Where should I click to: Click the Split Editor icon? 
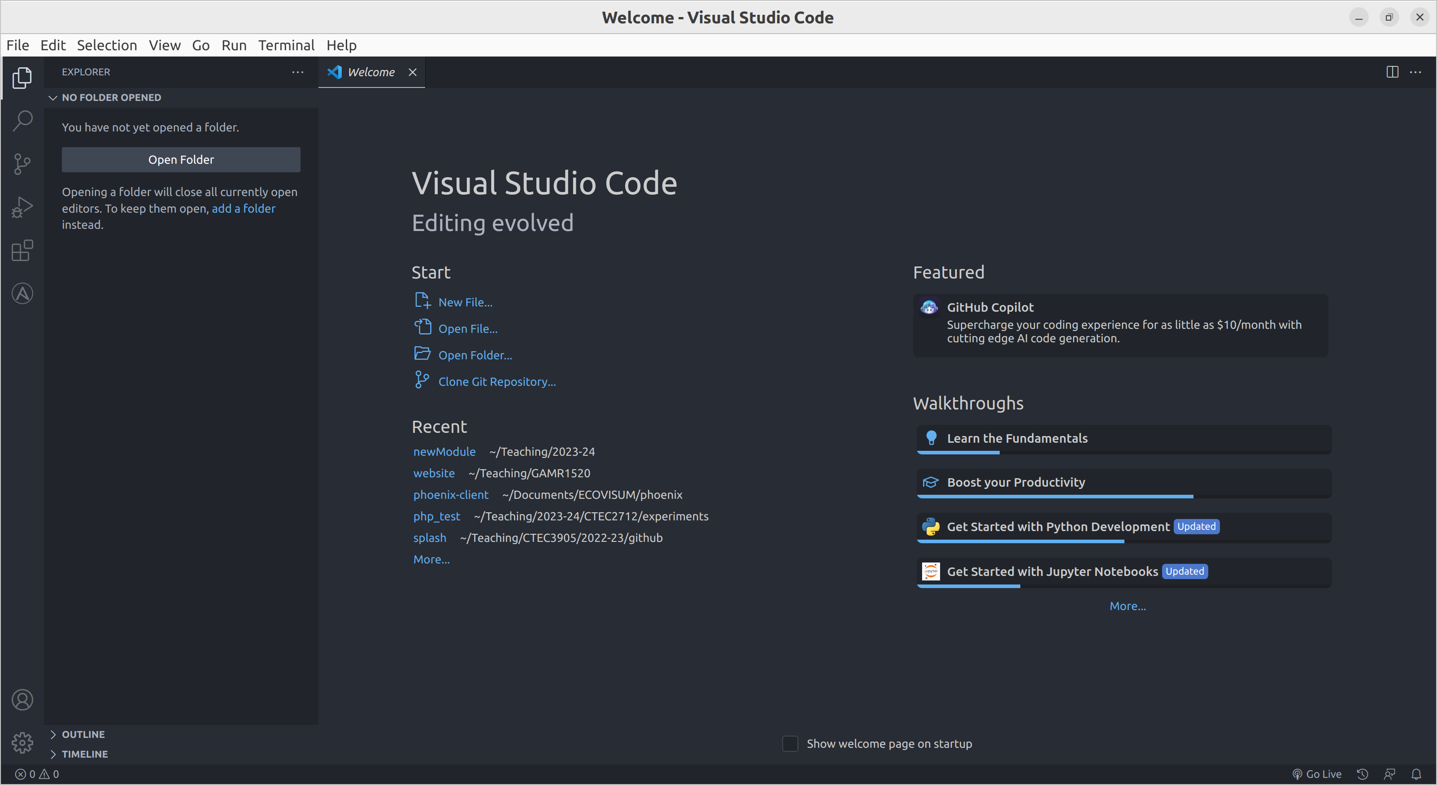pos(1393,70)
